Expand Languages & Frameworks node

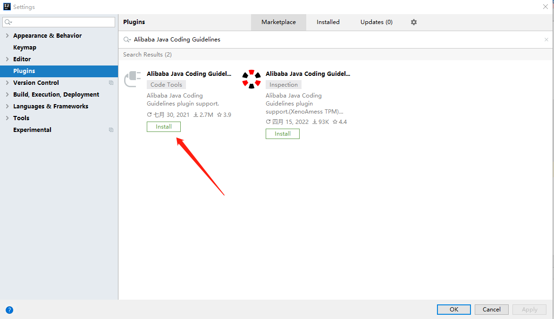tap(7, 106)
